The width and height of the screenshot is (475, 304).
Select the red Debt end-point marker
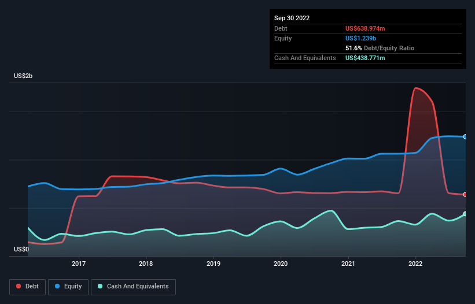click(x=465, y=195)
